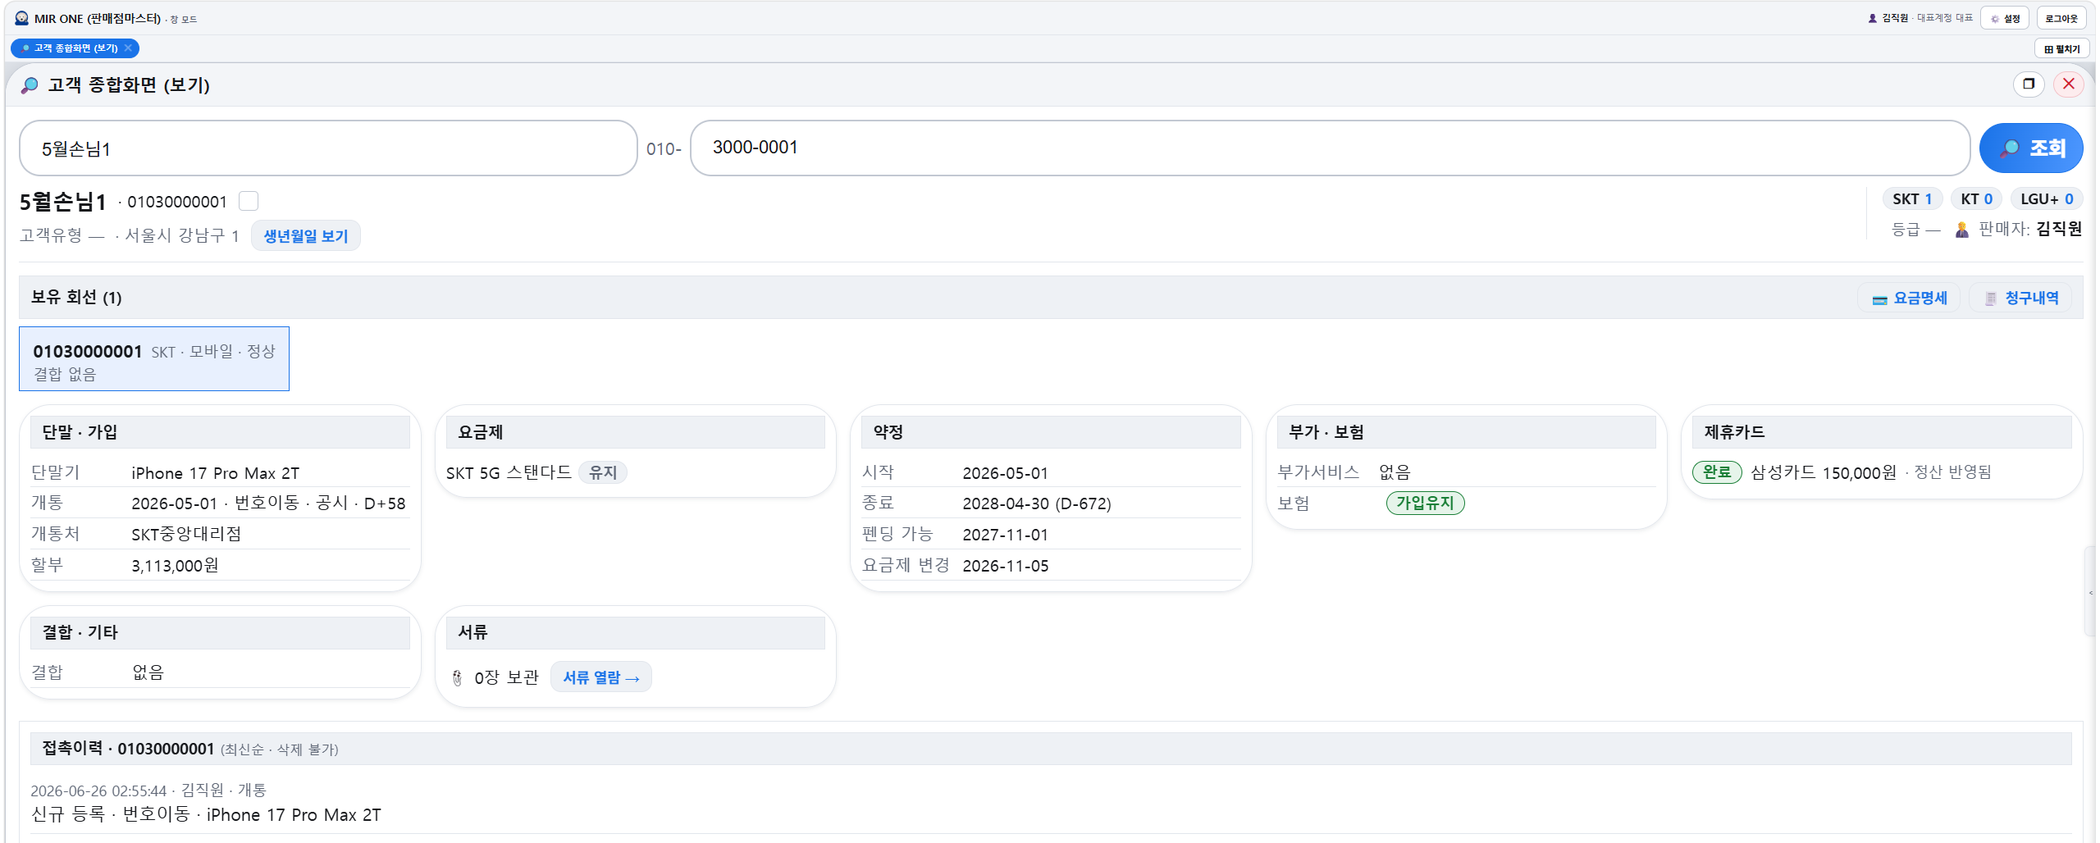Click the 펼치기 expand button

coord(2061,49)
